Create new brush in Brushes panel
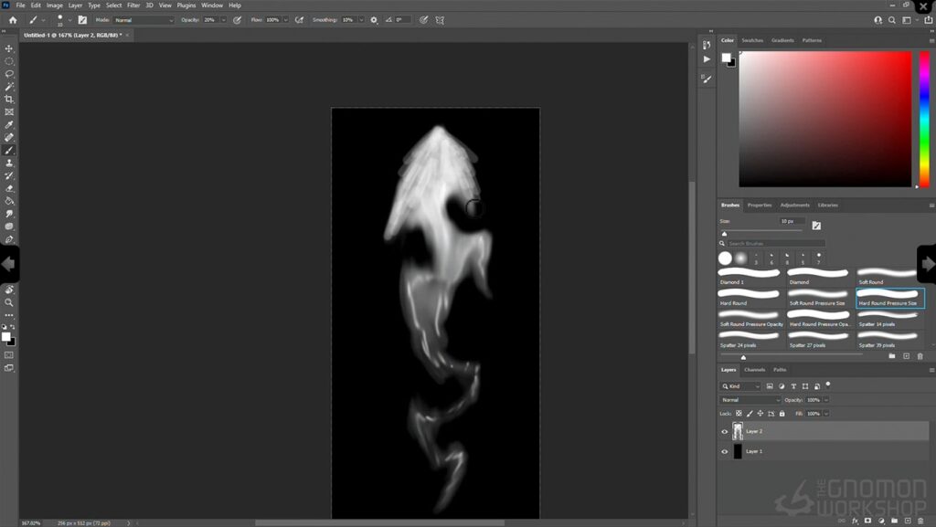936x527 pixels. tap(906, 356)
